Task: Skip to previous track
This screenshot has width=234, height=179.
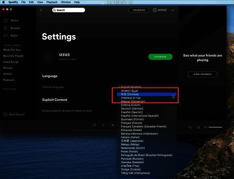Action: [x=103, y=125]
